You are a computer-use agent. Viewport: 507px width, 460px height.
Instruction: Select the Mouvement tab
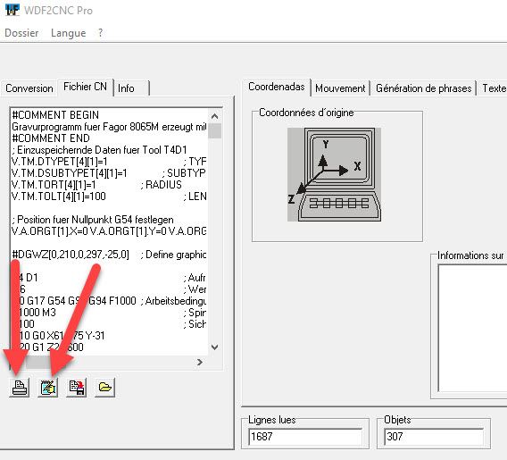340,88
